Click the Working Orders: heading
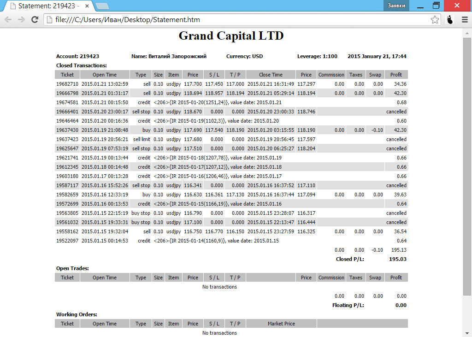The width and height of the screenshot is (472, 337). [77, 314]
